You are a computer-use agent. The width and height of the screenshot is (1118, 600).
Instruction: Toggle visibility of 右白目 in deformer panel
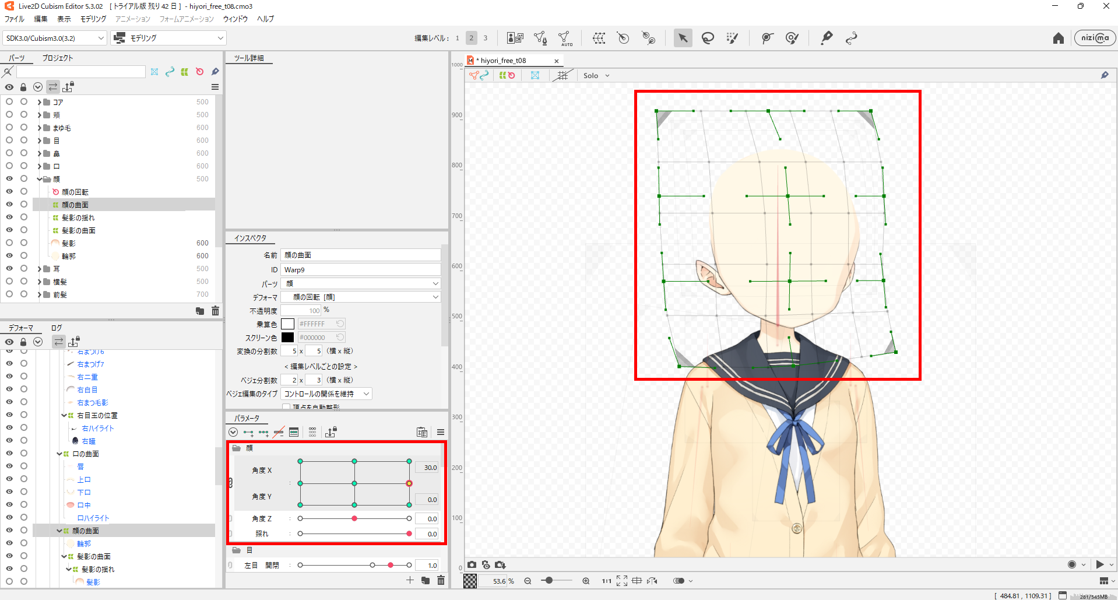coord(9,389)
